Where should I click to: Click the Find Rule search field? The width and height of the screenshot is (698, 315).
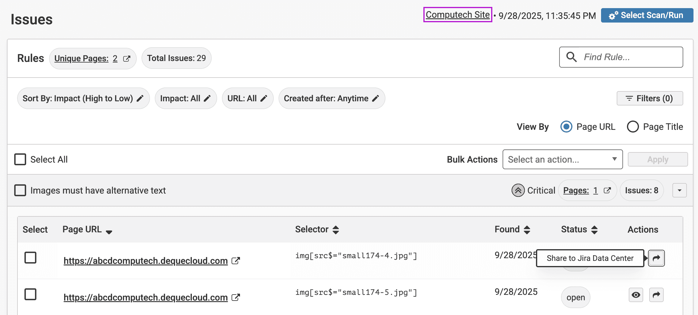point(626,57)
